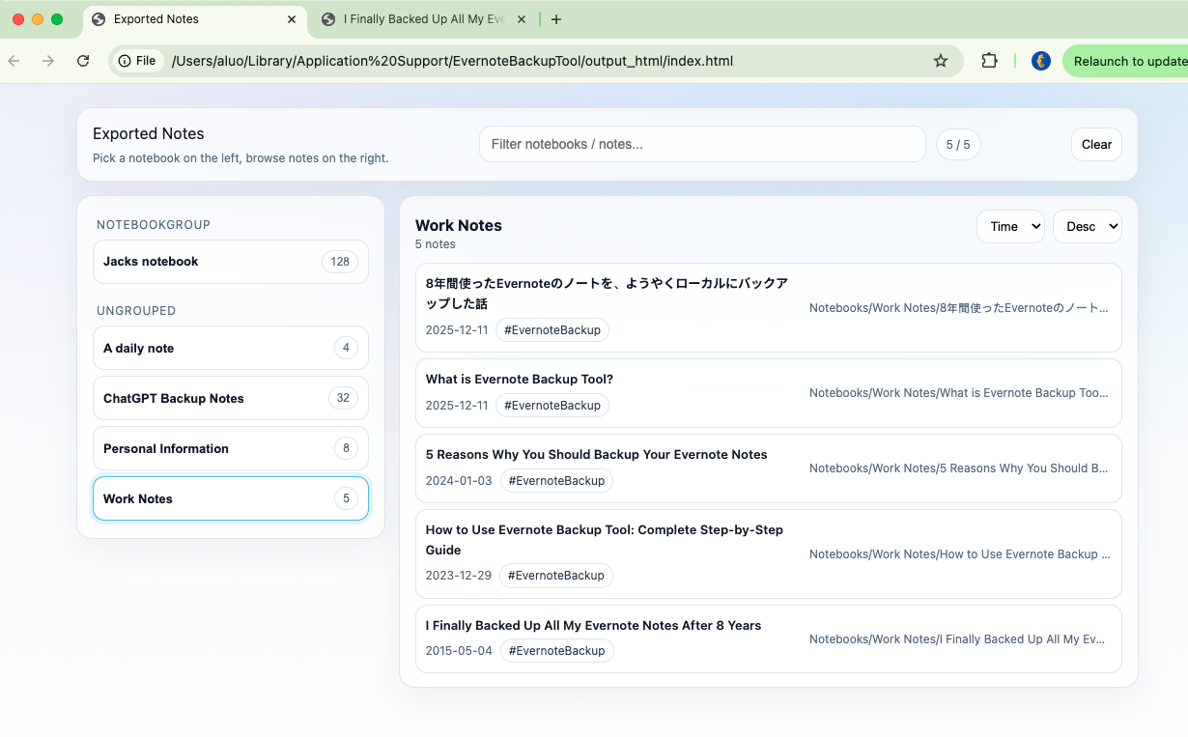Select Jacks notebook in the sidebar
The height and width of the screenshot is (737, 1188).
(x=230, y=262)
